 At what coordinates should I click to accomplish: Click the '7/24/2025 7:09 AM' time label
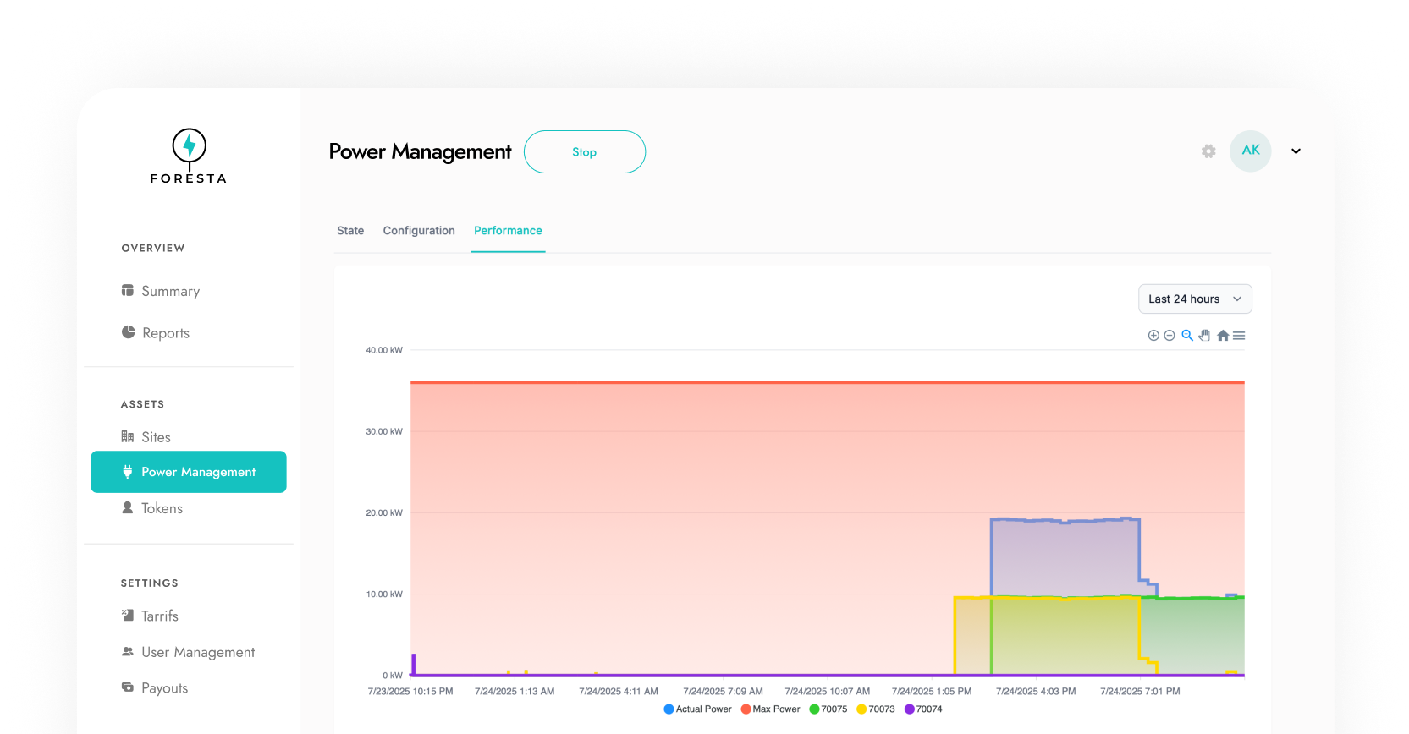point(724,692)
